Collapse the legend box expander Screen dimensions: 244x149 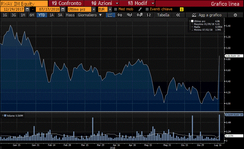pos(190,21)
